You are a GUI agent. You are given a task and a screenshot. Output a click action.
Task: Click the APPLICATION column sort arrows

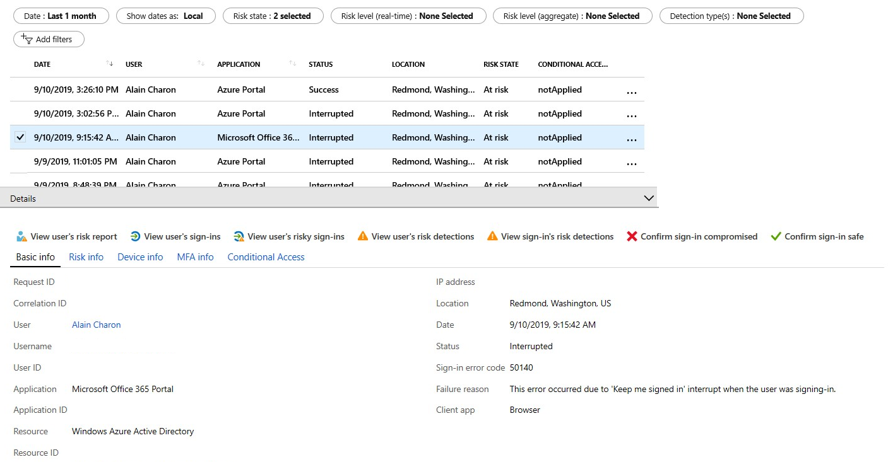293,64
